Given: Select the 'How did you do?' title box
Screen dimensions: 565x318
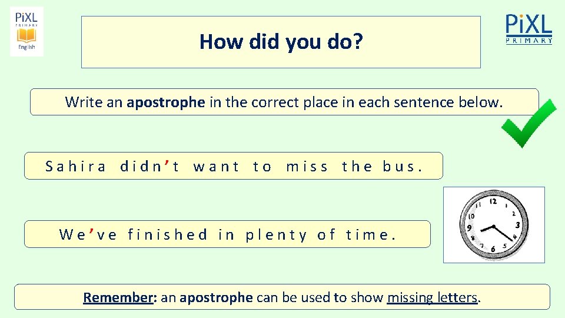Looking at the screenshot, I should pyautogui.click(x=281, y=42).
